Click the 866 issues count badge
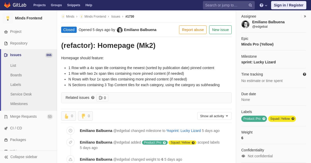The width and height of the screenshot is (311, 163). pyautogui.click(x=49, y=55)
